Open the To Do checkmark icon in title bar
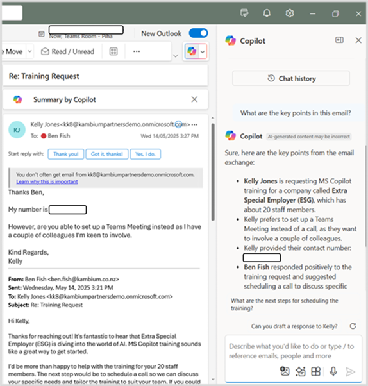Viewport: 368px width, 386px height. pos(244,13)
